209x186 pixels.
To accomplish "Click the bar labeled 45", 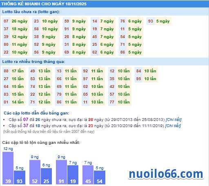I will (88, 175).
